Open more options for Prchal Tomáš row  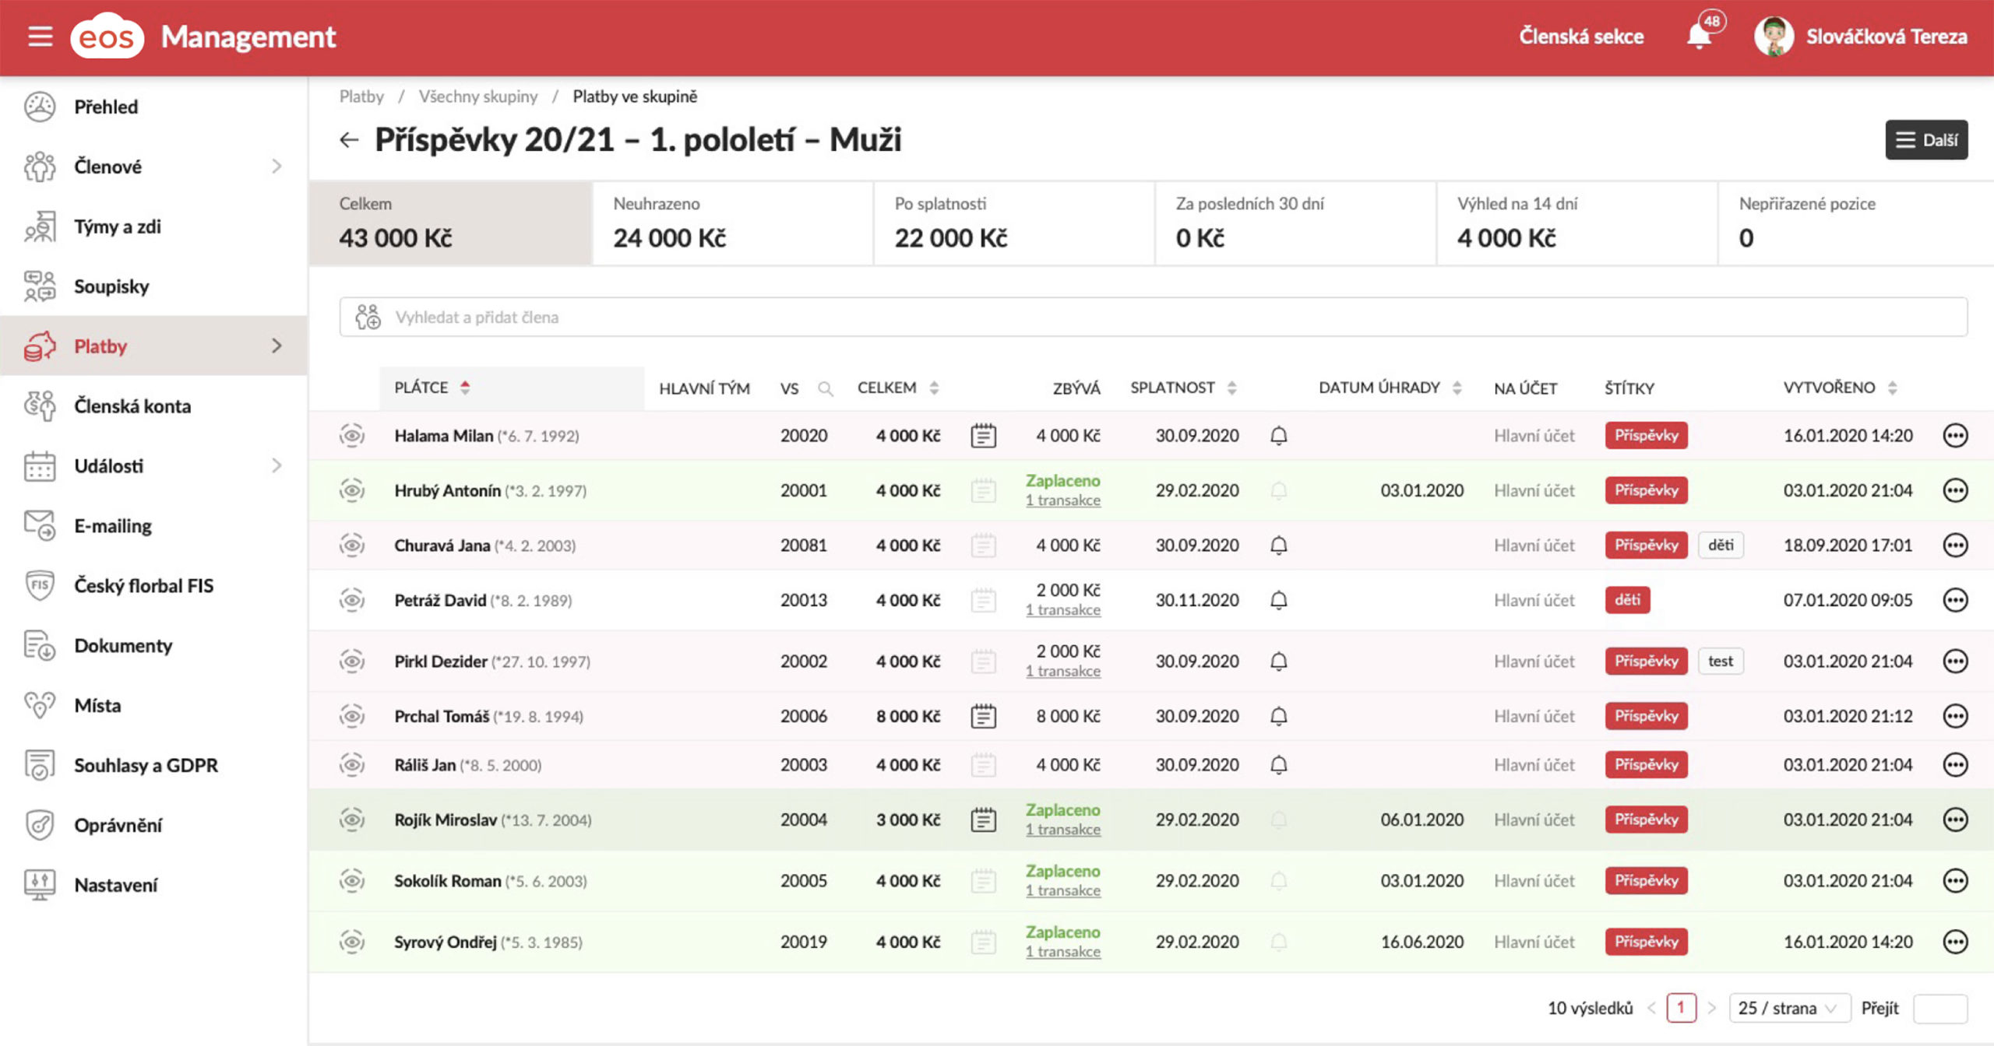pyautogui.click(x=1955, y=716)
